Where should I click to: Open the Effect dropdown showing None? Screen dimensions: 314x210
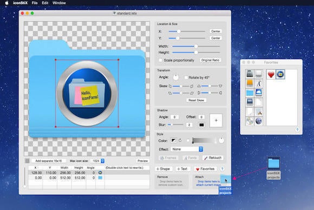pyautogui.click(x=187, y=149)
